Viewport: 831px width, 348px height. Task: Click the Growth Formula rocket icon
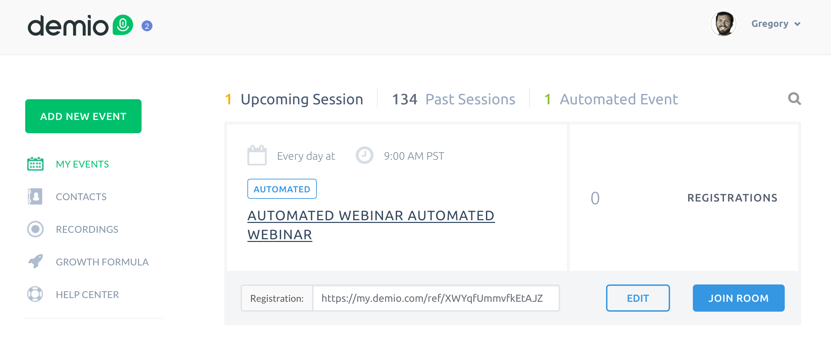point(34,261)
